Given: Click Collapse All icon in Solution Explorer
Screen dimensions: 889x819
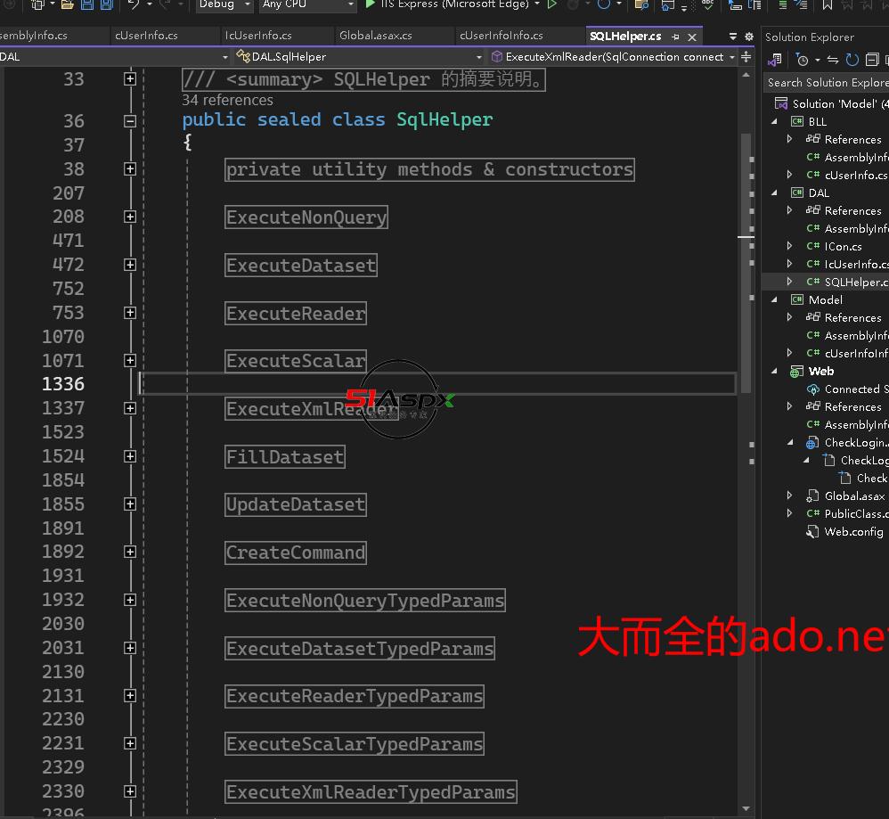Looking at the screenshot, I should coord(871,60).
